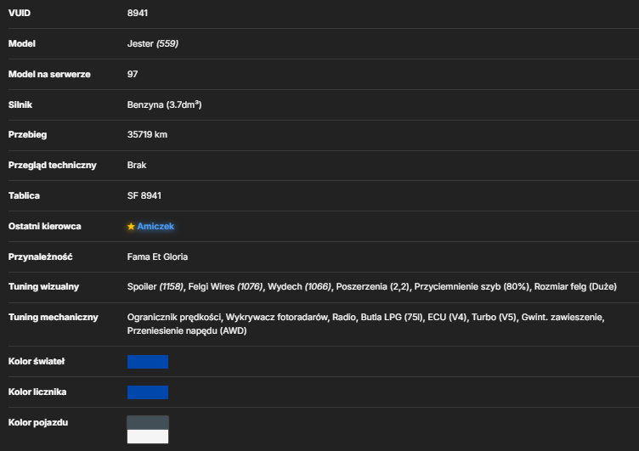Click the Model na serwerze label
The height and width of the screenshot is (451, 639).
pos(49,74)
